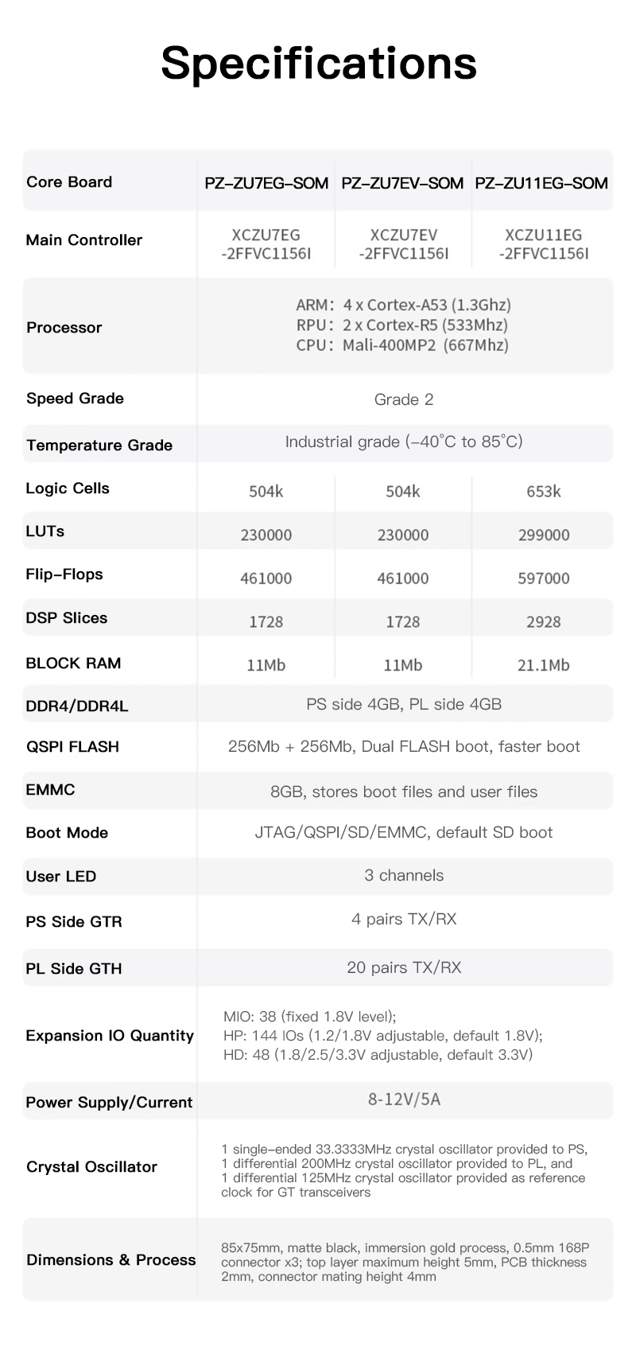Click the Boot Mode value text
Image resolution: width=636 pixels, height=1358 pixels.
click(404, 832)
